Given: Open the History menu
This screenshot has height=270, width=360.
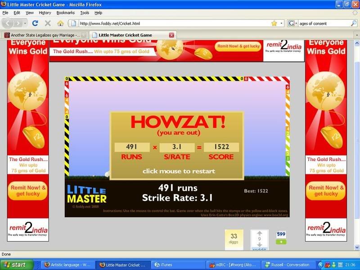Looking at the screenshot, I should click(45, 13).
